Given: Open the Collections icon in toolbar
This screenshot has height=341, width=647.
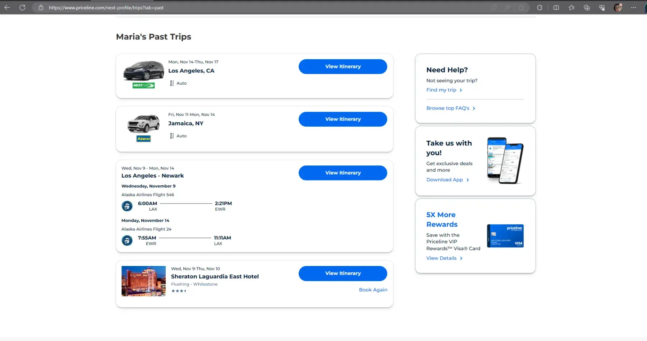Looking at the screenshot, I should pos(587,8).
